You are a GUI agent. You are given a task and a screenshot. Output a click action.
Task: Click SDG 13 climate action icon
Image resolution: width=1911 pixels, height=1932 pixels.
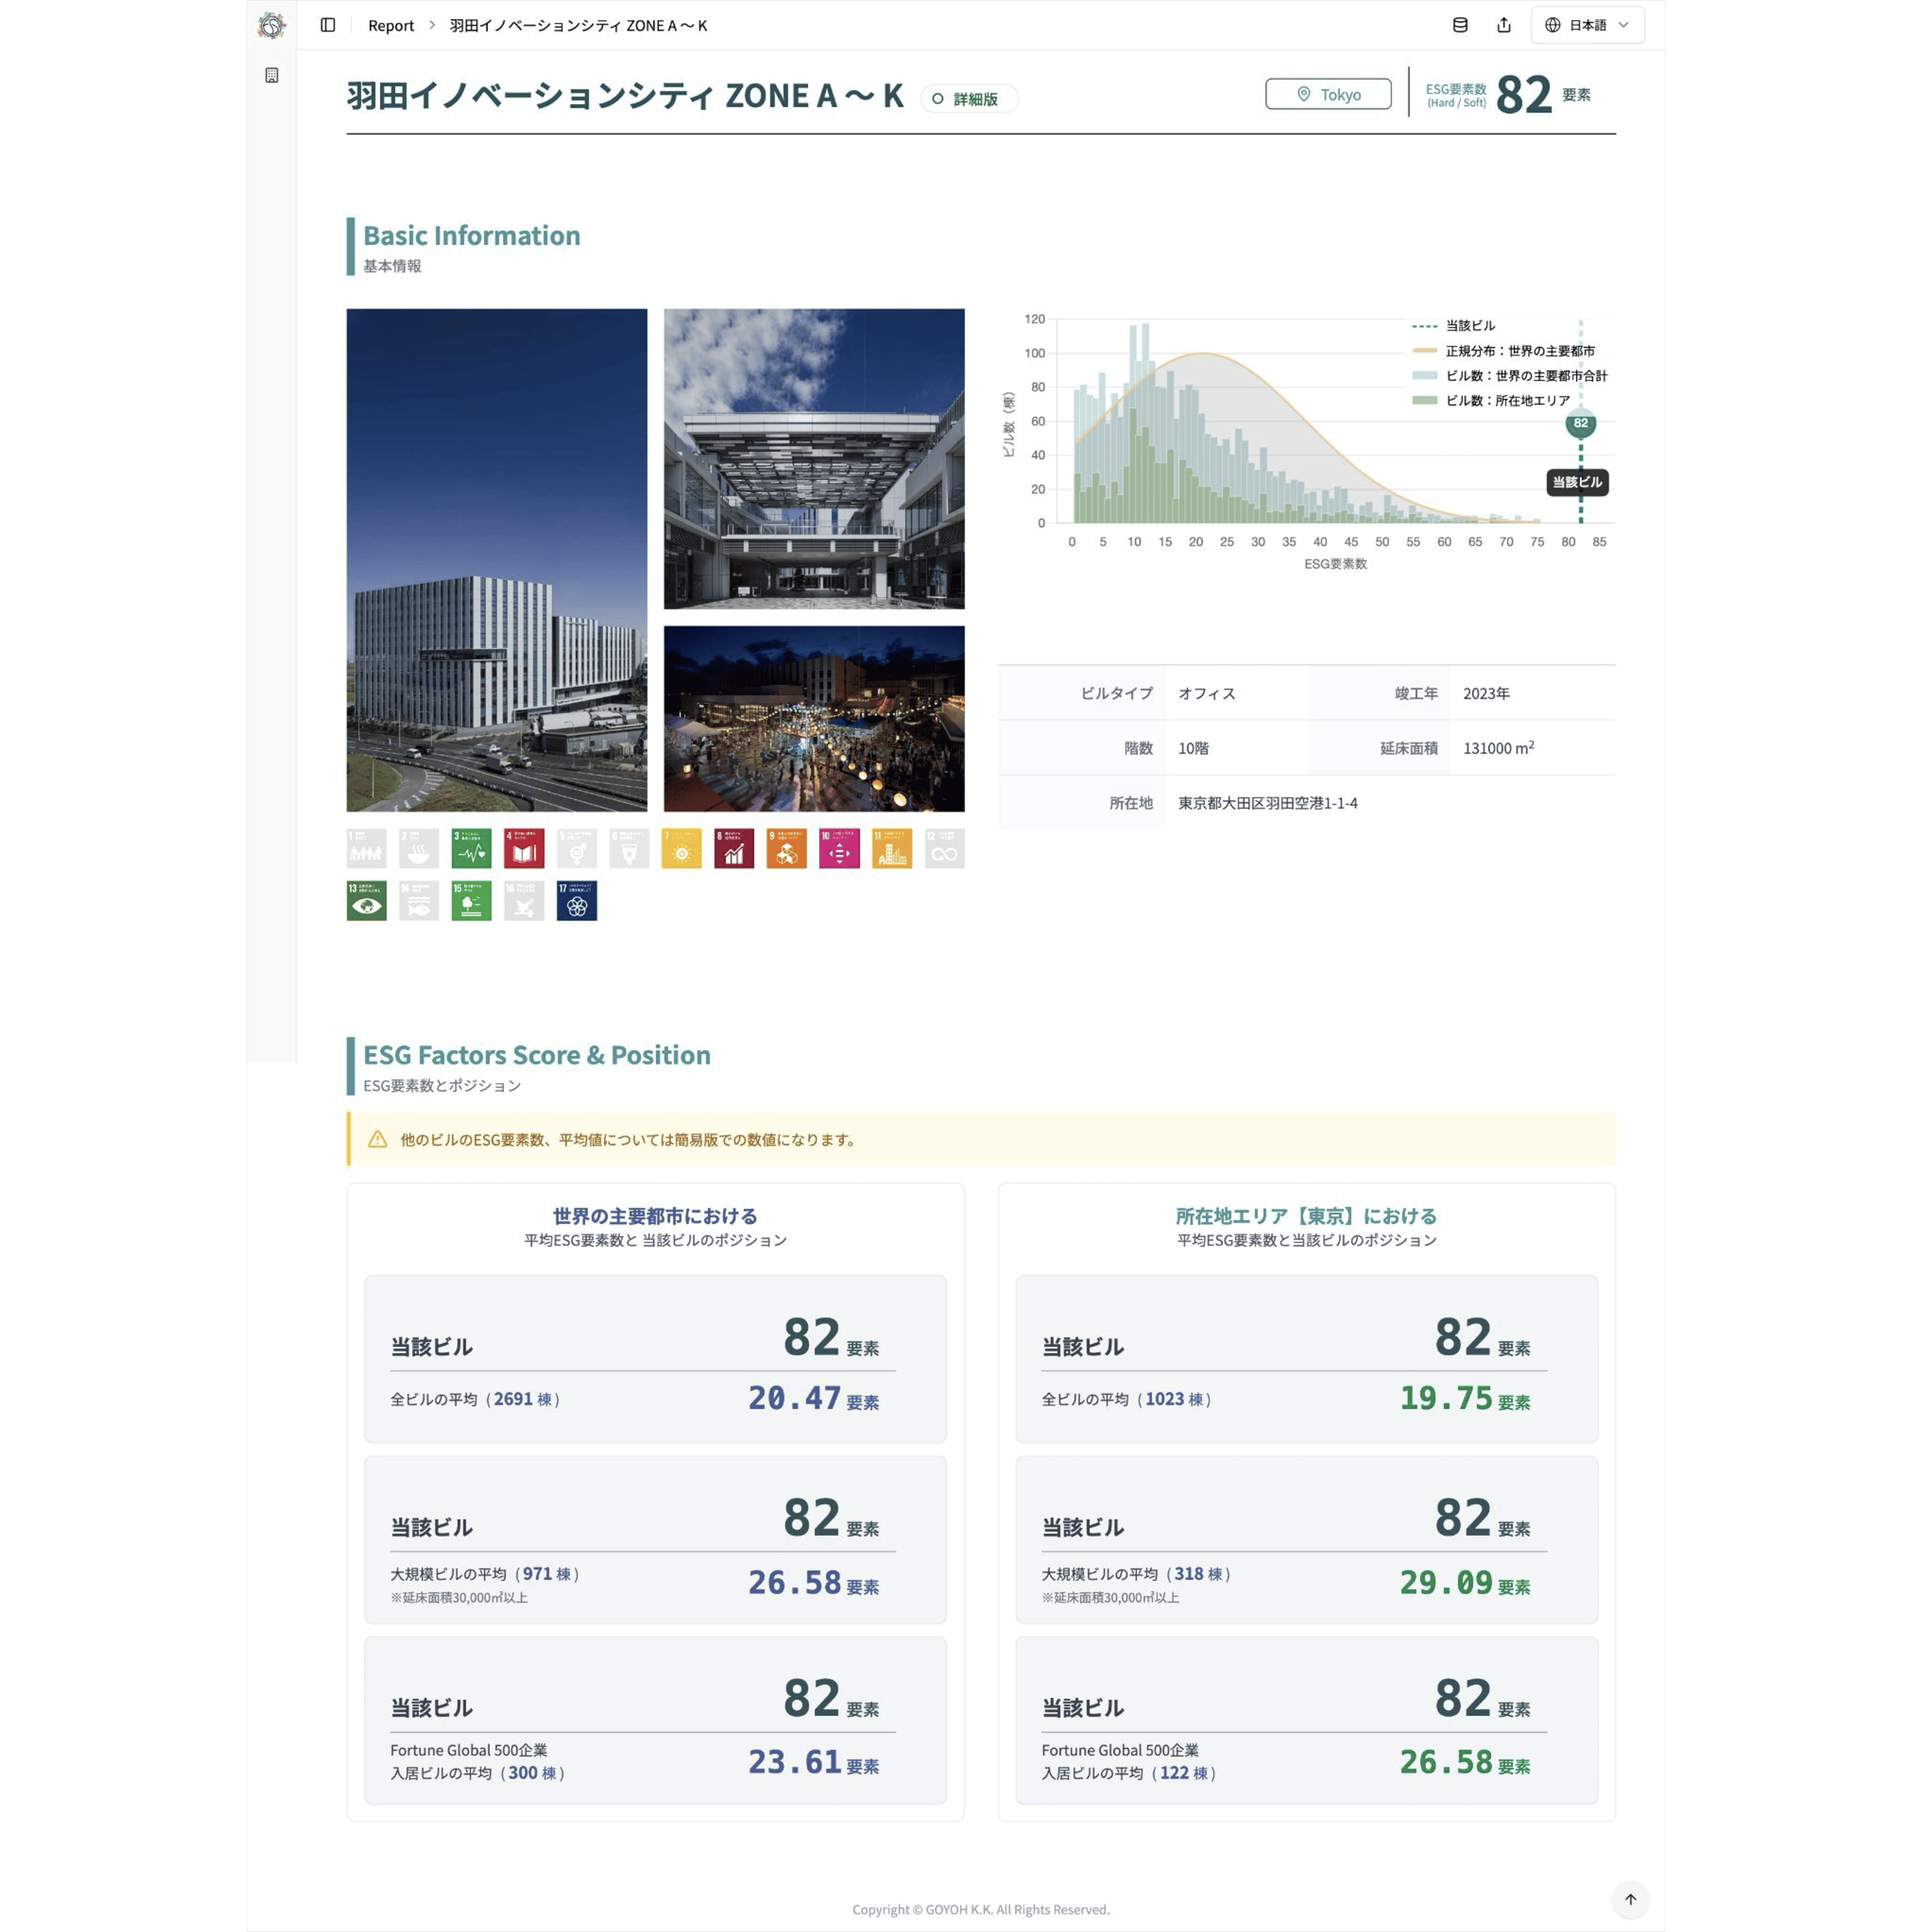[x=366, y=901]
